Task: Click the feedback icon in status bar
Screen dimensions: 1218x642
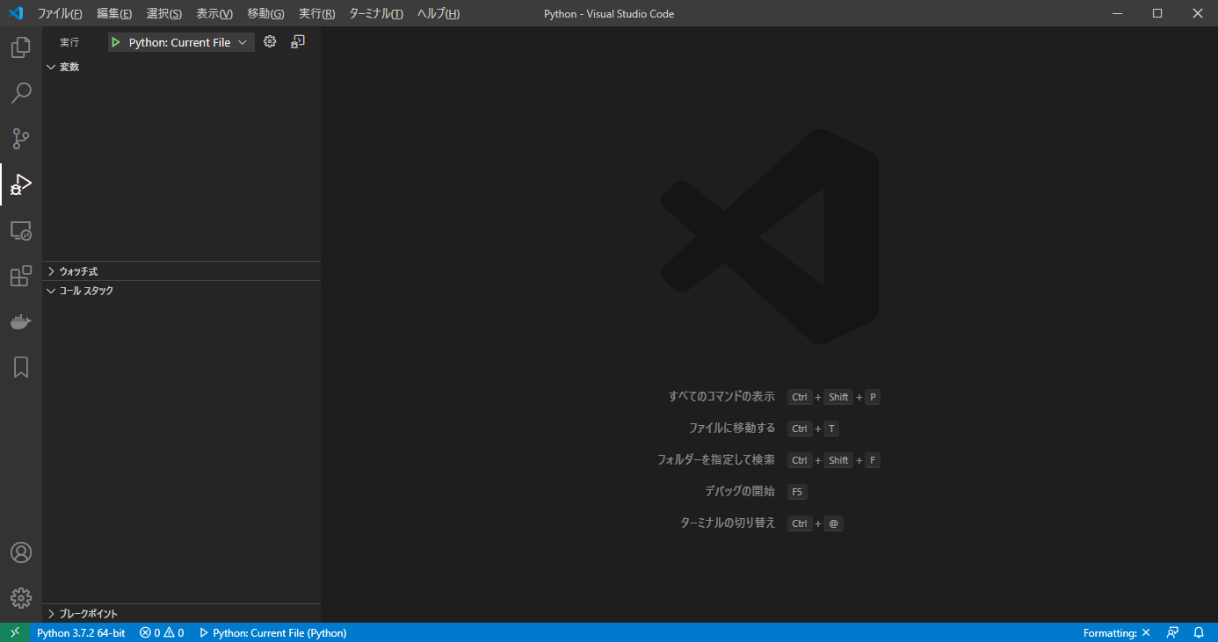Action: tap(1172, 632)
